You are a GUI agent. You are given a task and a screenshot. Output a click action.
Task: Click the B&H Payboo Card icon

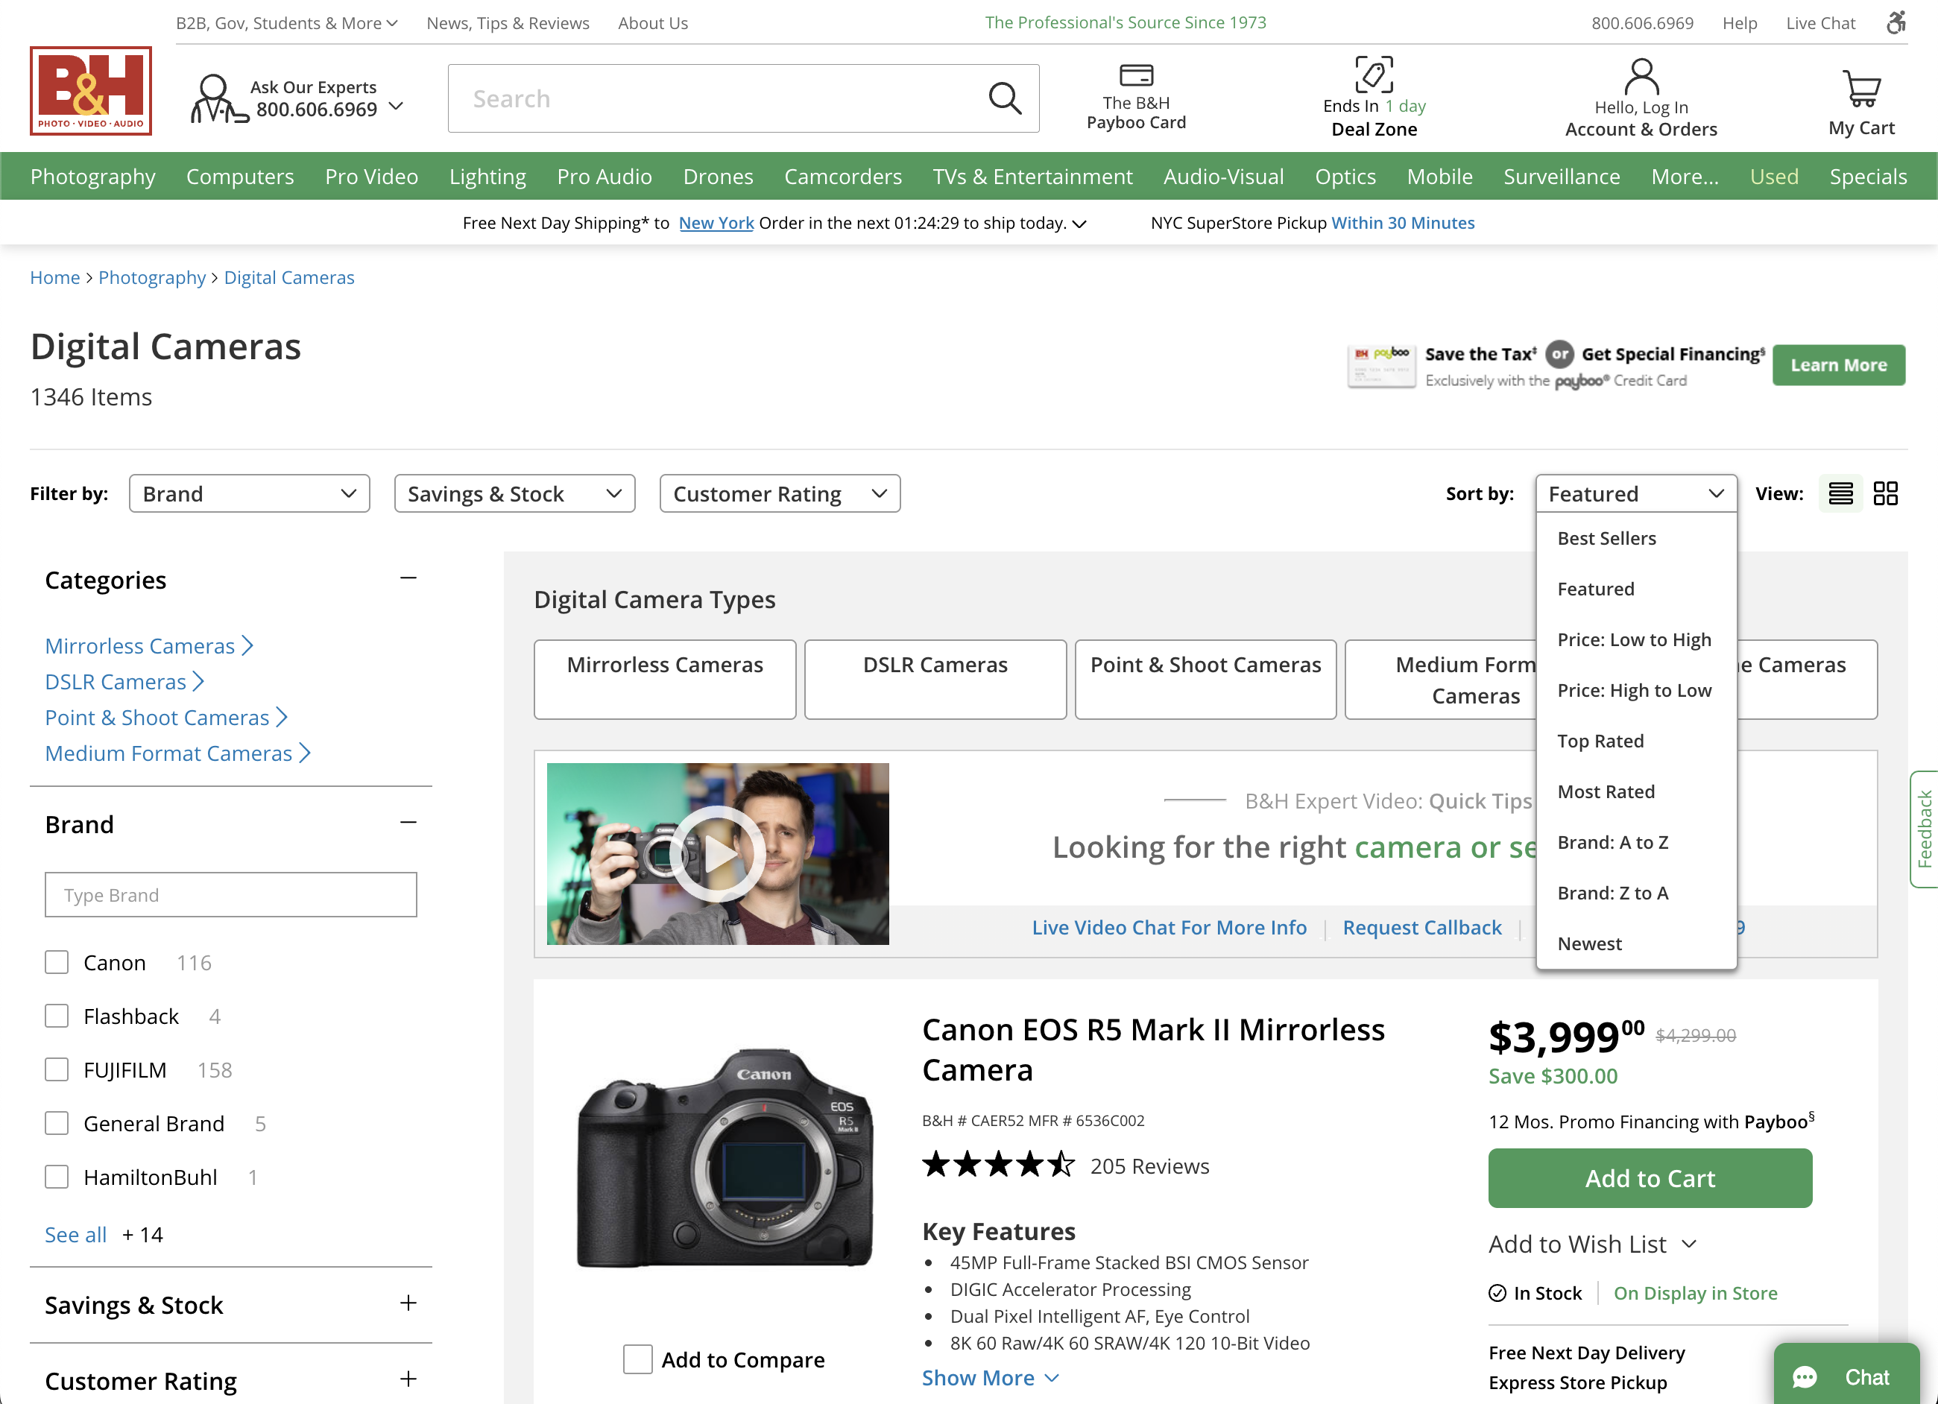[x=1136, y=75]
